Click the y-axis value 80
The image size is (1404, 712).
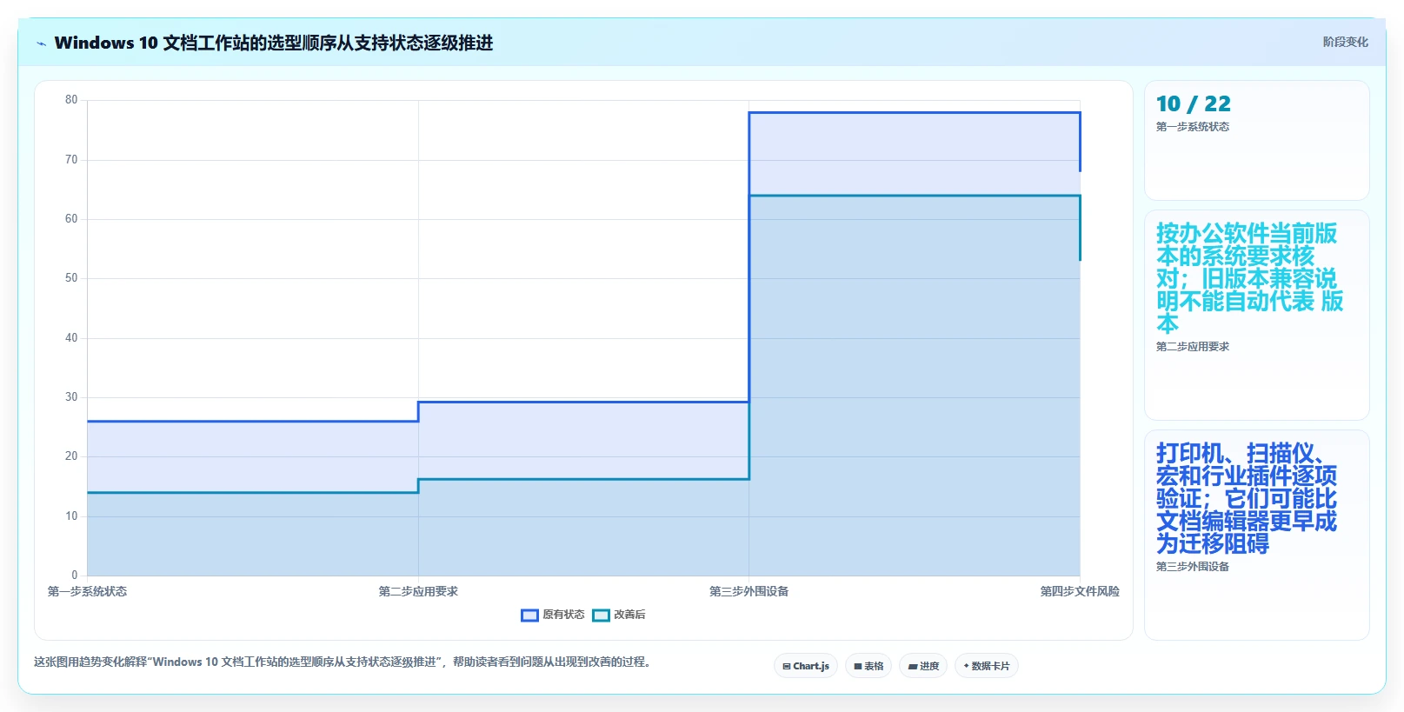71,100
